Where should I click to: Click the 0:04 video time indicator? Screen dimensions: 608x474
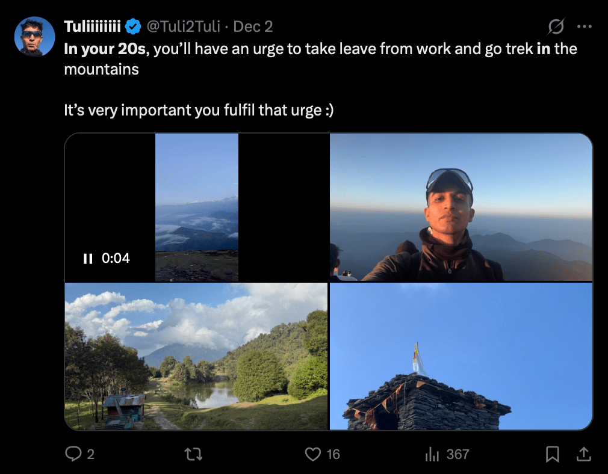(x=116, y=259)
